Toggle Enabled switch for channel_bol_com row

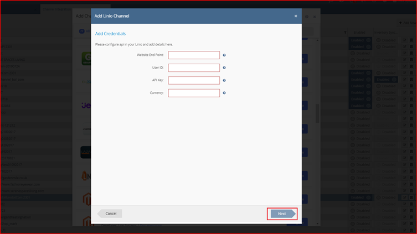(361, 80)
